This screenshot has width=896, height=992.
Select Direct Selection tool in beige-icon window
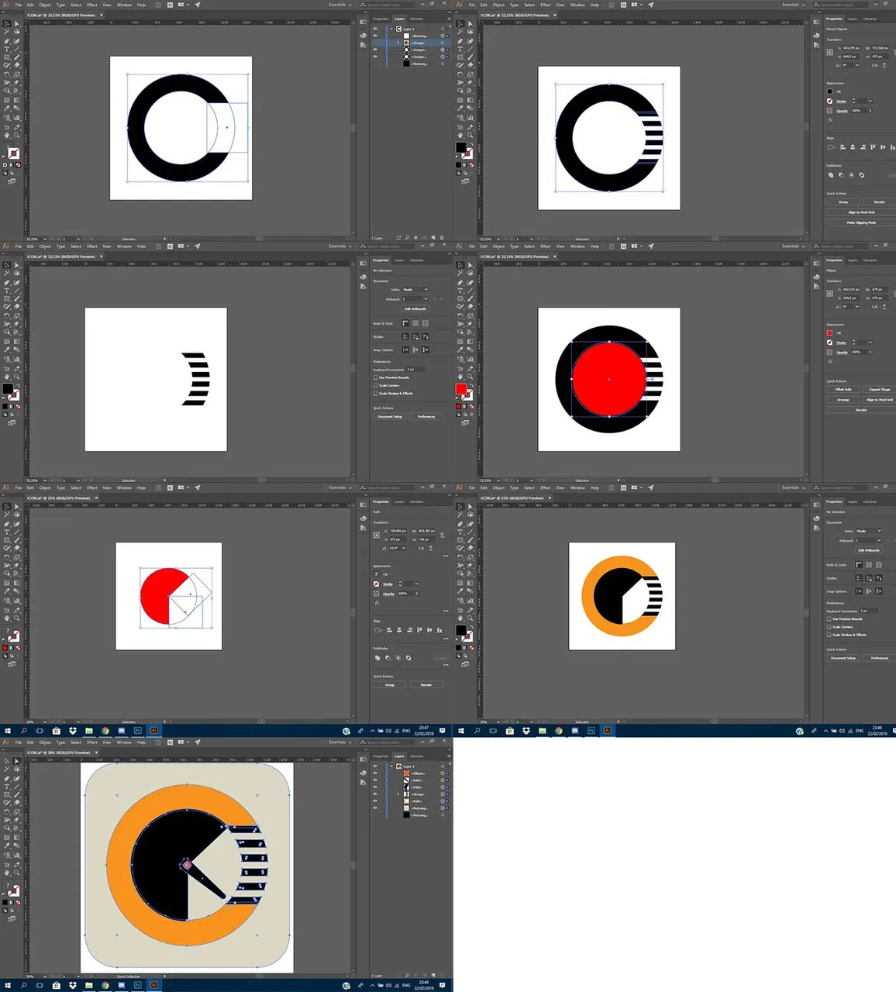[x=16, y=761]
